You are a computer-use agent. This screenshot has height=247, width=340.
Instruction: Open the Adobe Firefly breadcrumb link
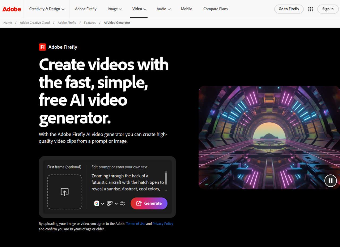point(67,23)
